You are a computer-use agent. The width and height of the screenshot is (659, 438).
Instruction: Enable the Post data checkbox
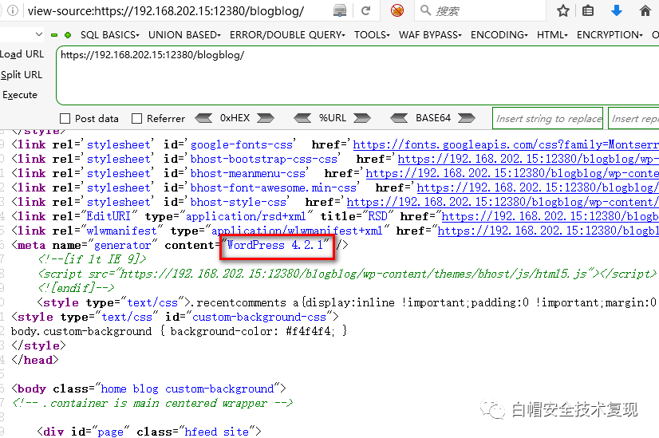[x=65, y=119]
